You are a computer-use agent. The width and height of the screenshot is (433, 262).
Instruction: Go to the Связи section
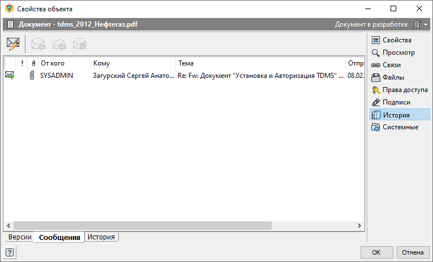point(392,65)
